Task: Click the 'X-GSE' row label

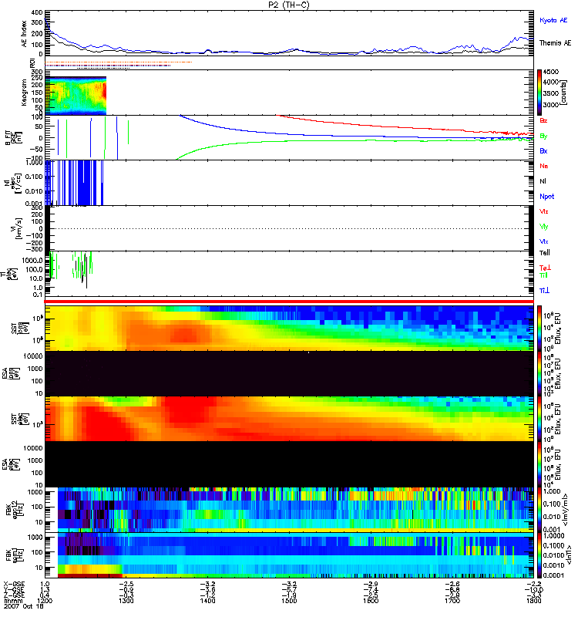Action: pyautogui.click(x=14, y=584)
